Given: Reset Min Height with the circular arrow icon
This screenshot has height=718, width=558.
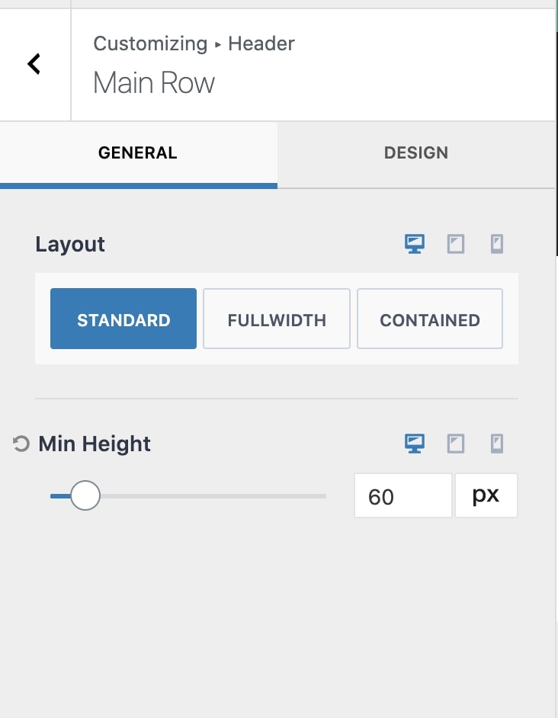Looking at the screenshot, I should [21, 444].
